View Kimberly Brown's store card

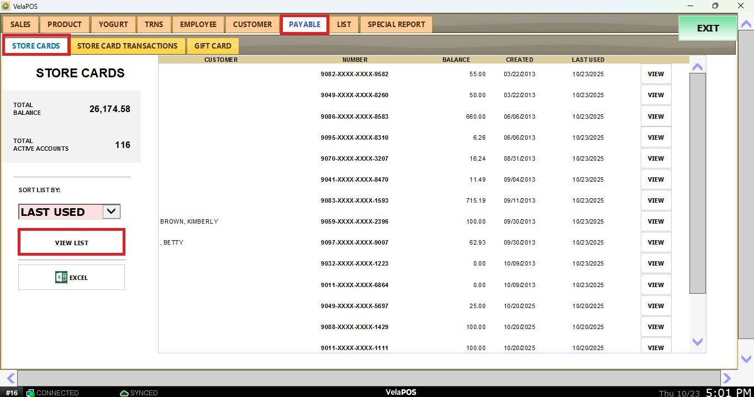(656, 221)
